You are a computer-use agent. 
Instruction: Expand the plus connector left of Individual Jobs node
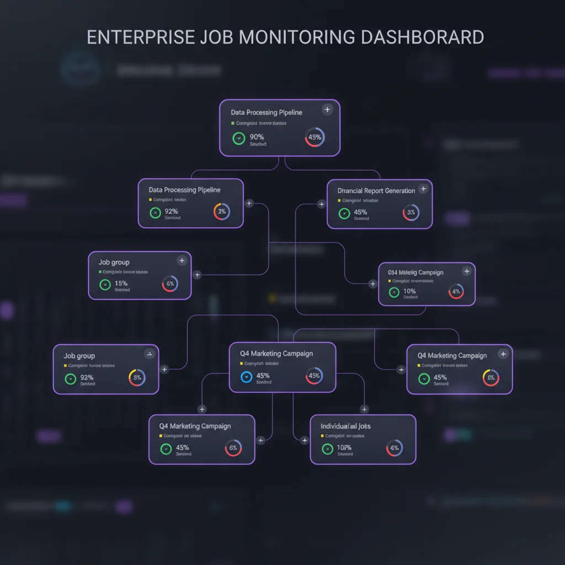coord(304,440)
